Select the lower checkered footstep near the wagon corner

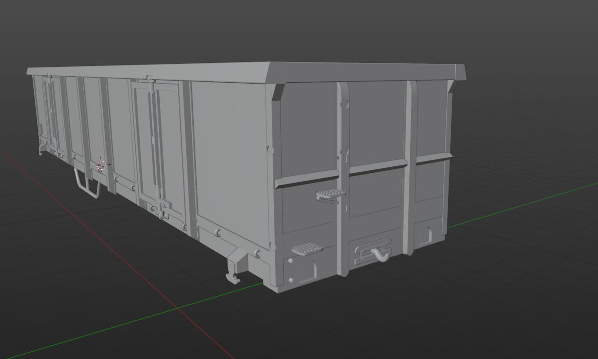(x=307, y=249)
